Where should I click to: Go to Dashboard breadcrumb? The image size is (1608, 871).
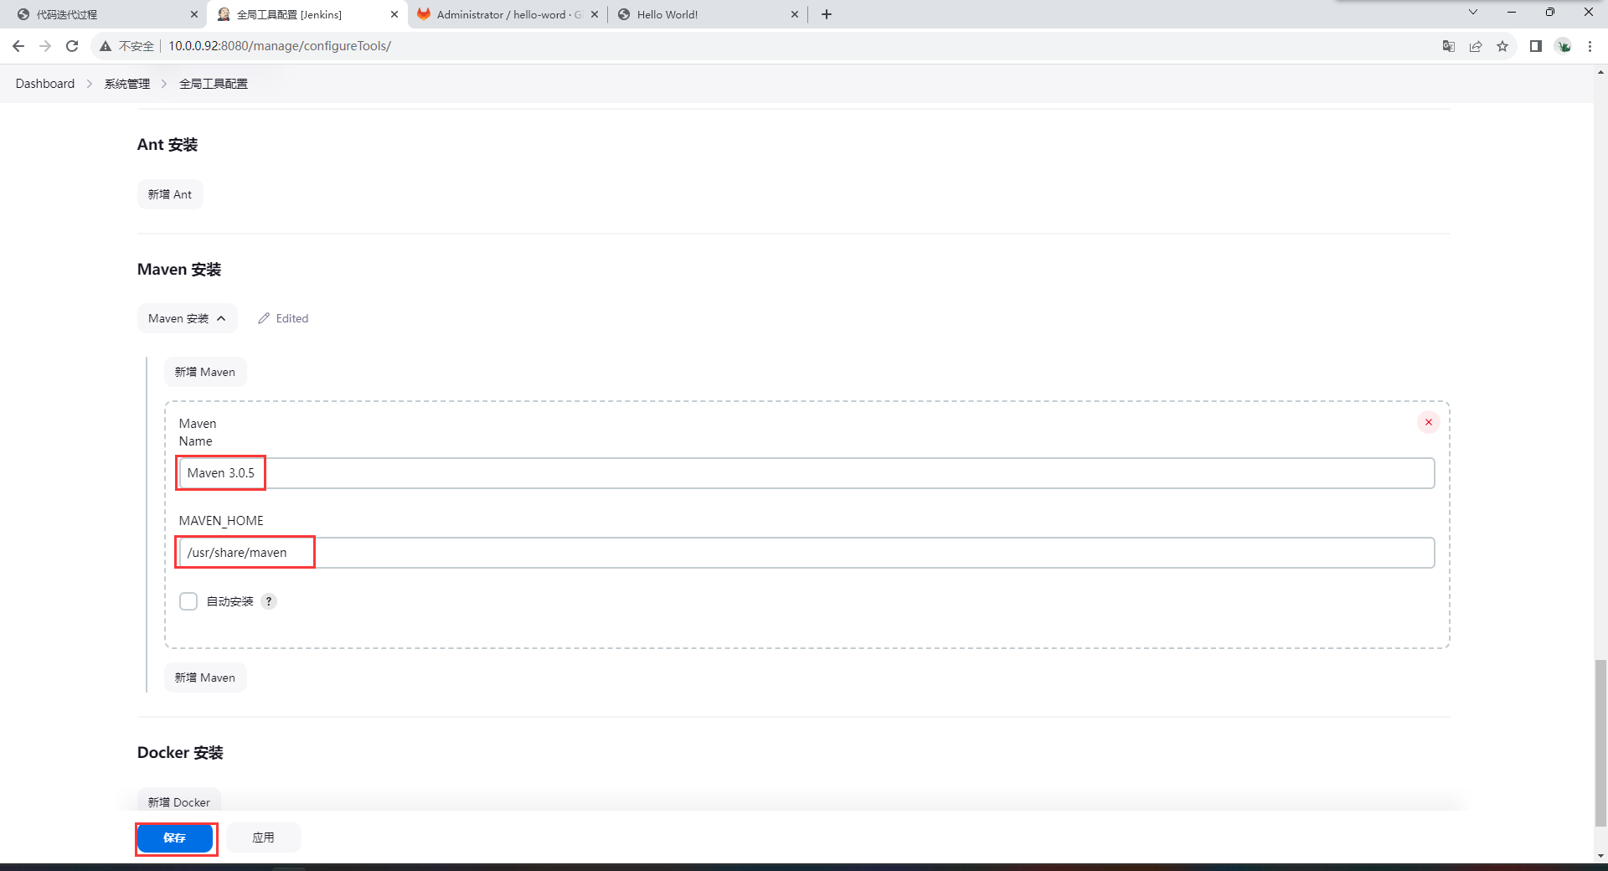click(x=45, y=84)
